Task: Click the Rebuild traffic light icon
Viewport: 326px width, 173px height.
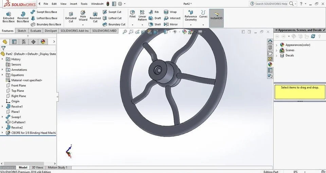Action: click(x=108, y=4)
